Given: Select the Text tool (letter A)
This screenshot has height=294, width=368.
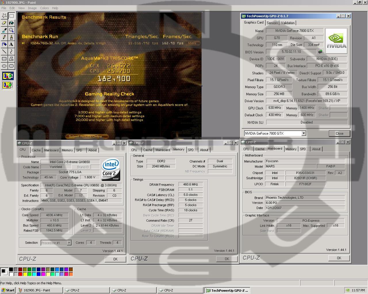Looking at the screenshot, I should click(11, 45).
